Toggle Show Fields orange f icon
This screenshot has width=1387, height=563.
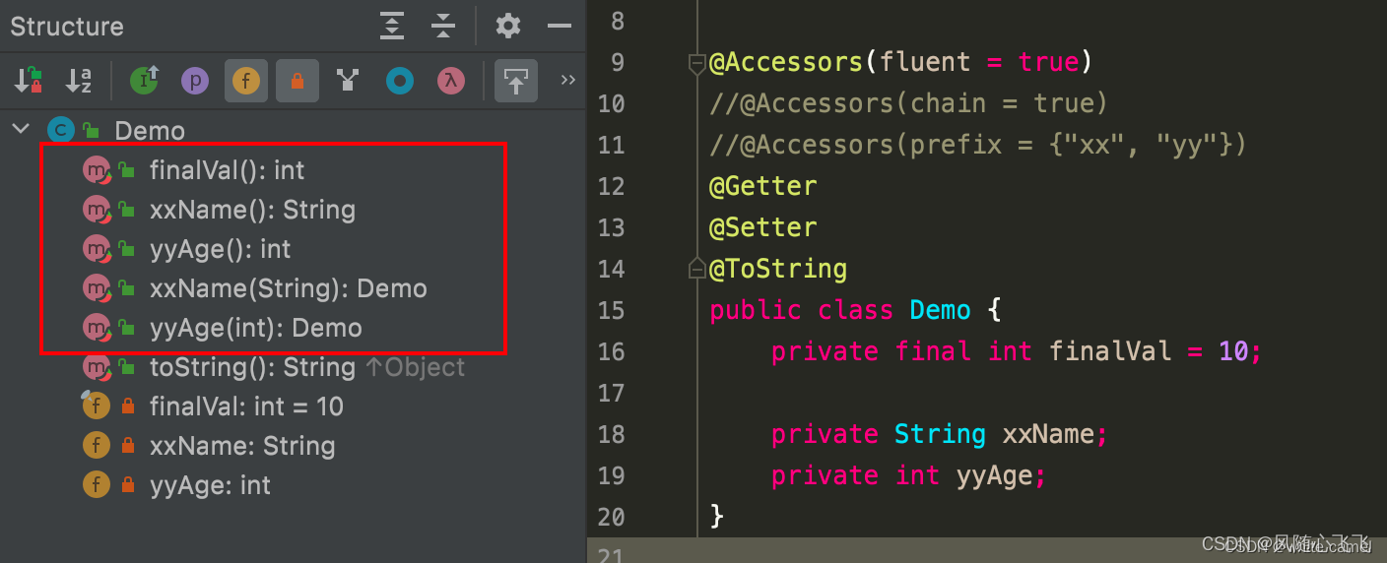tap(246, 81)
